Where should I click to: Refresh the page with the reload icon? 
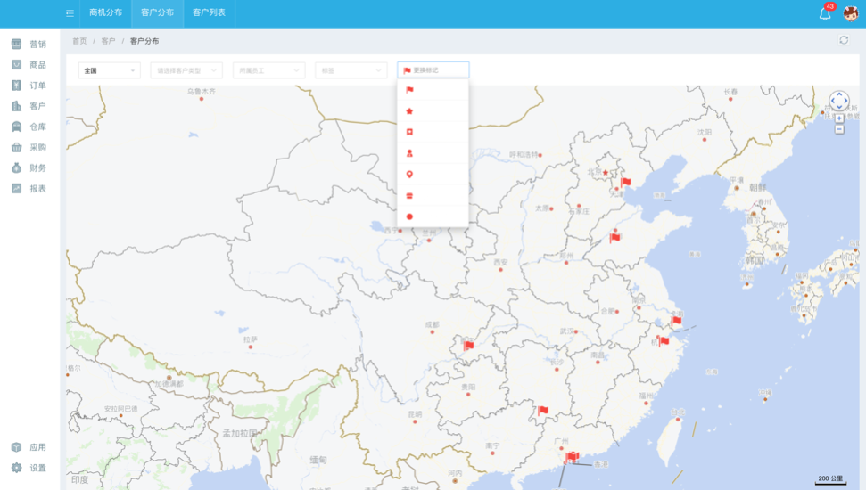(844, 40)
